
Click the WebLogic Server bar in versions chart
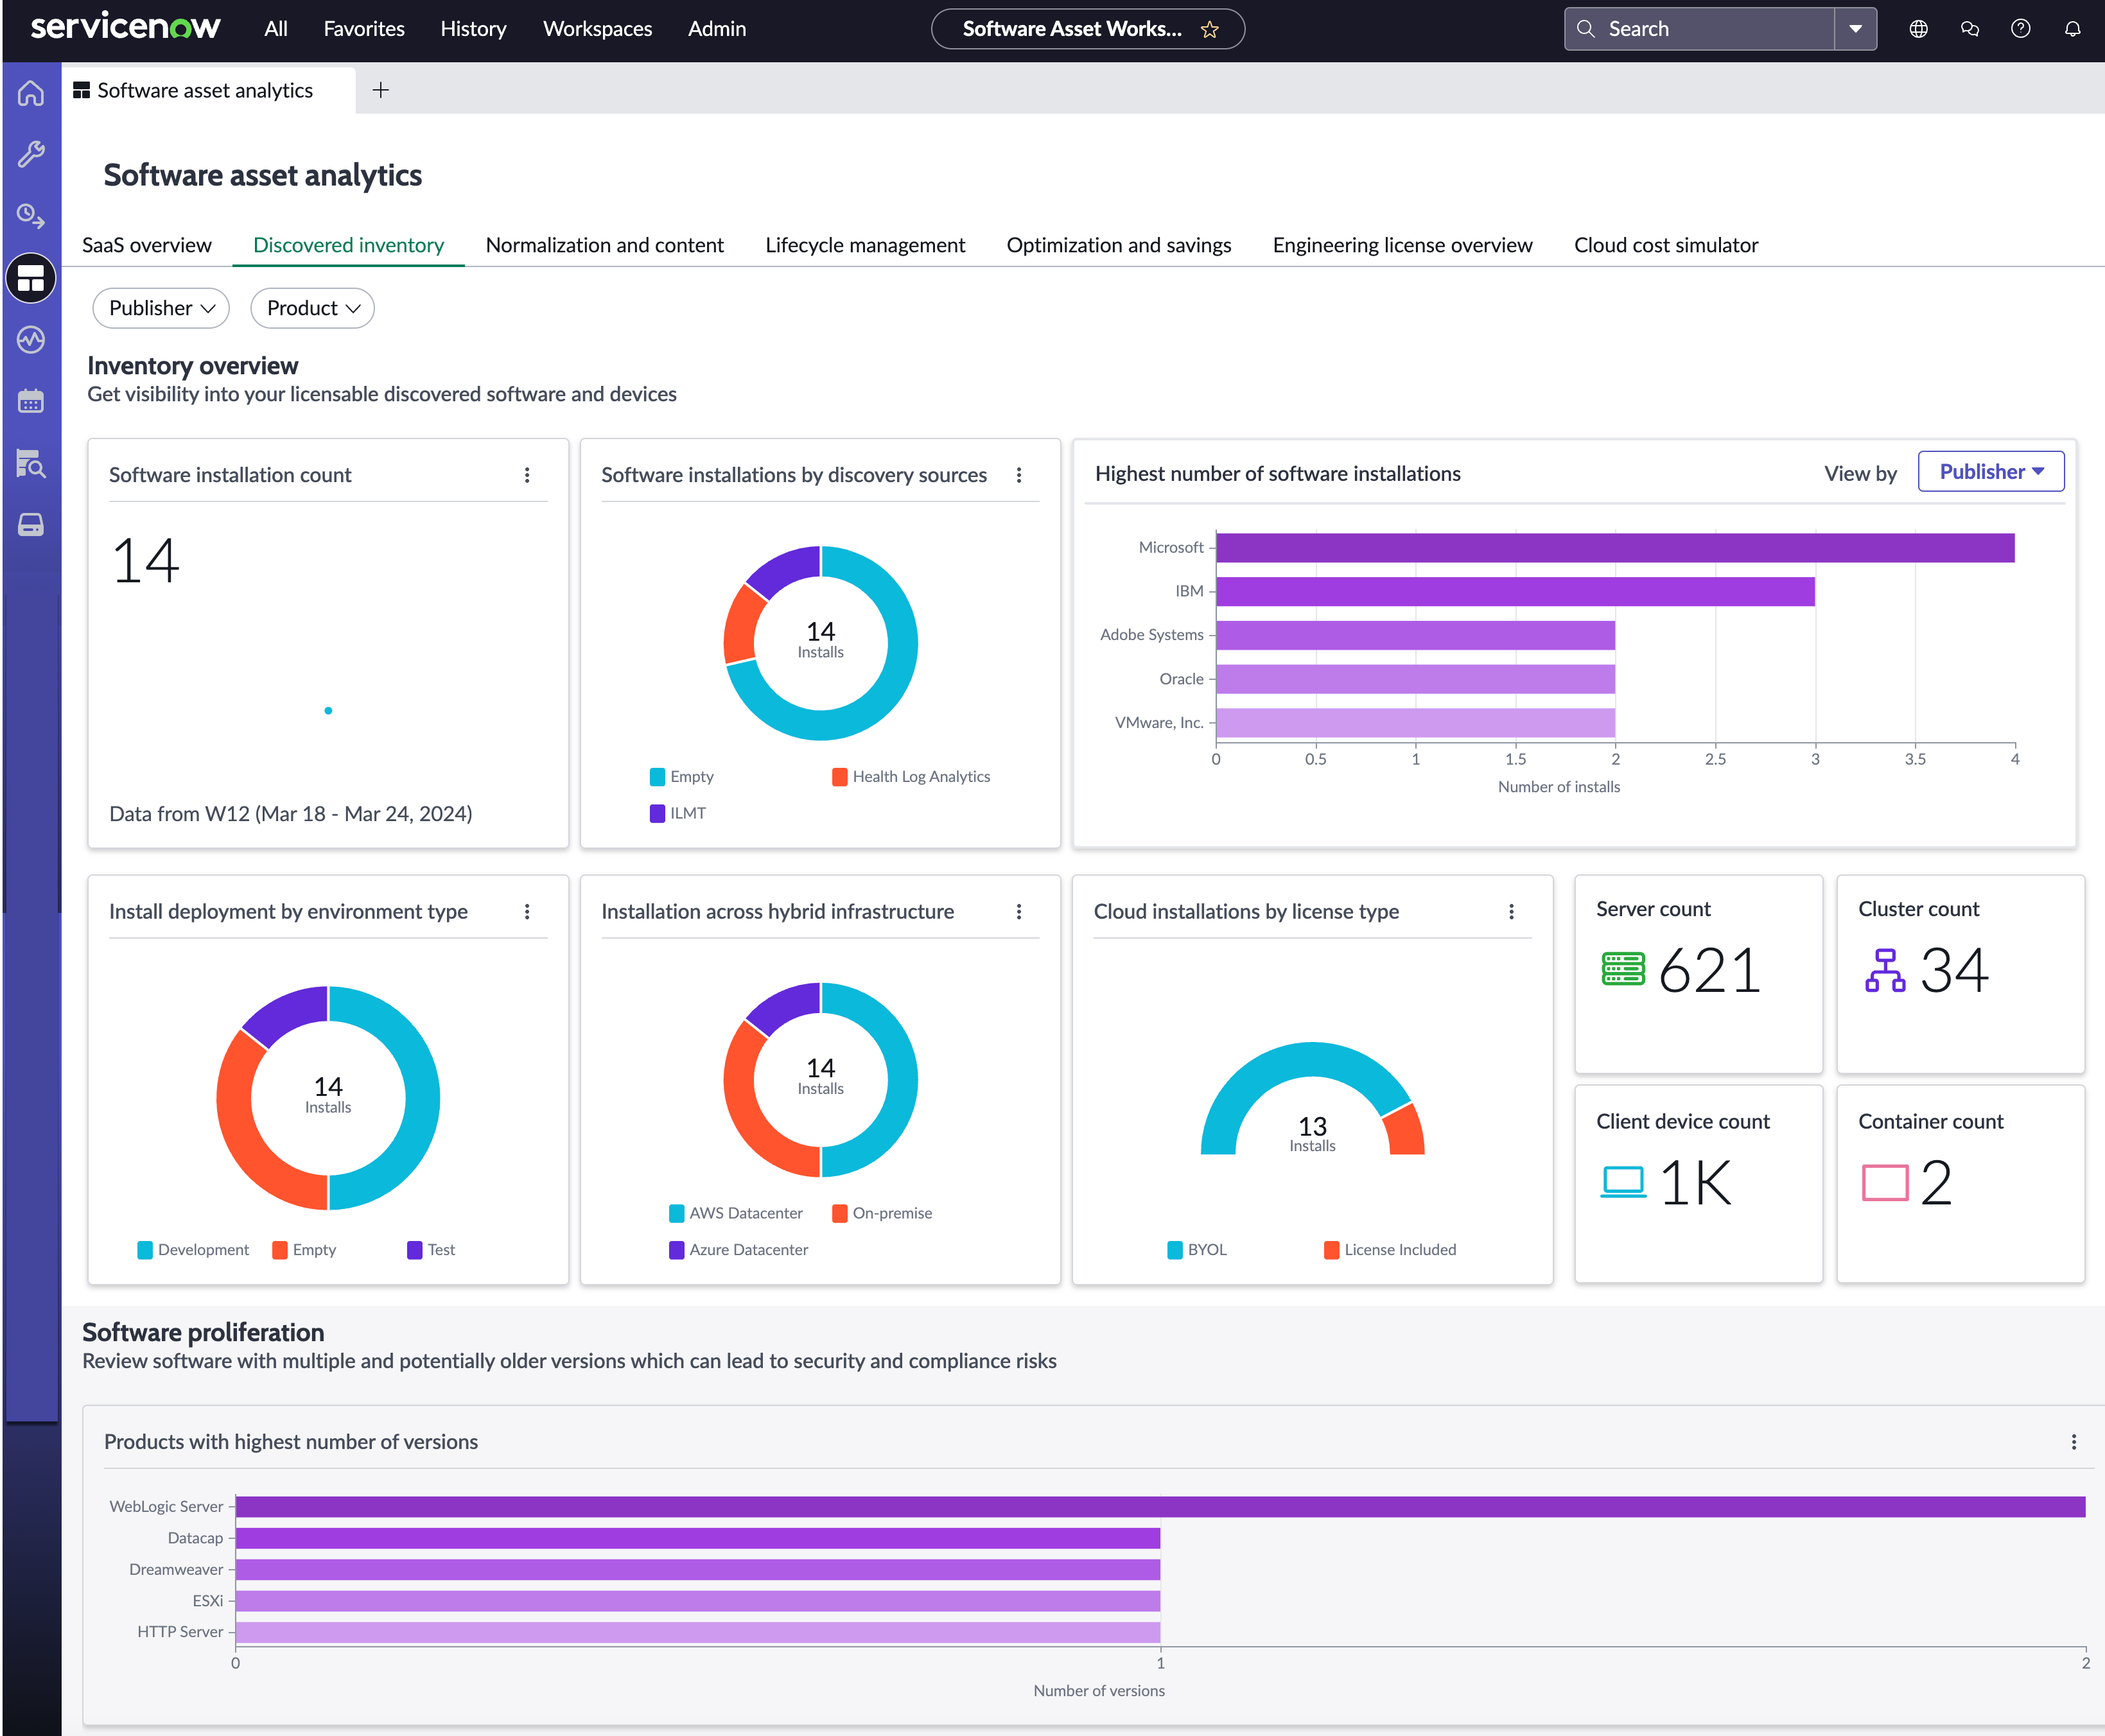pos(1160,1506)
